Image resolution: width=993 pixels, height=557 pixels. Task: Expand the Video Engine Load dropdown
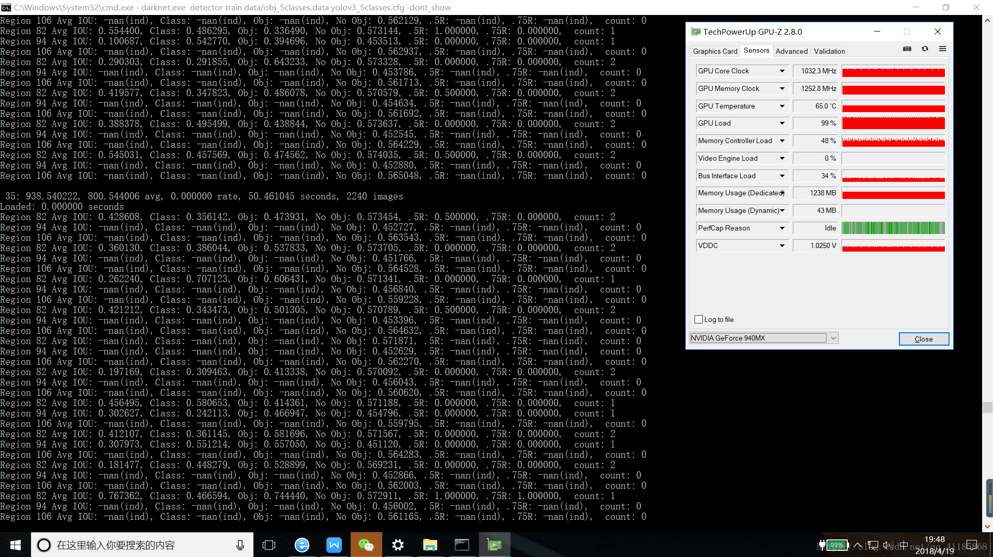[x=782, y=159]
